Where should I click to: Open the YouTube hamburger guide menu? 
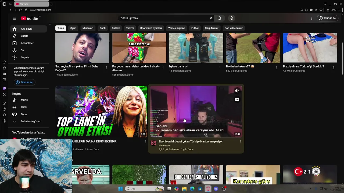15,18
